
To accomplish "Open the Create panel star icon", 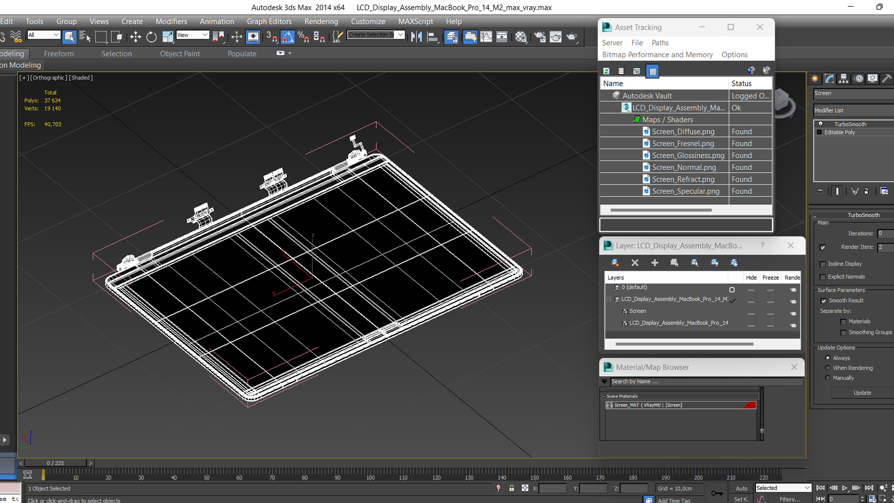I will click(x=815, y=79).
